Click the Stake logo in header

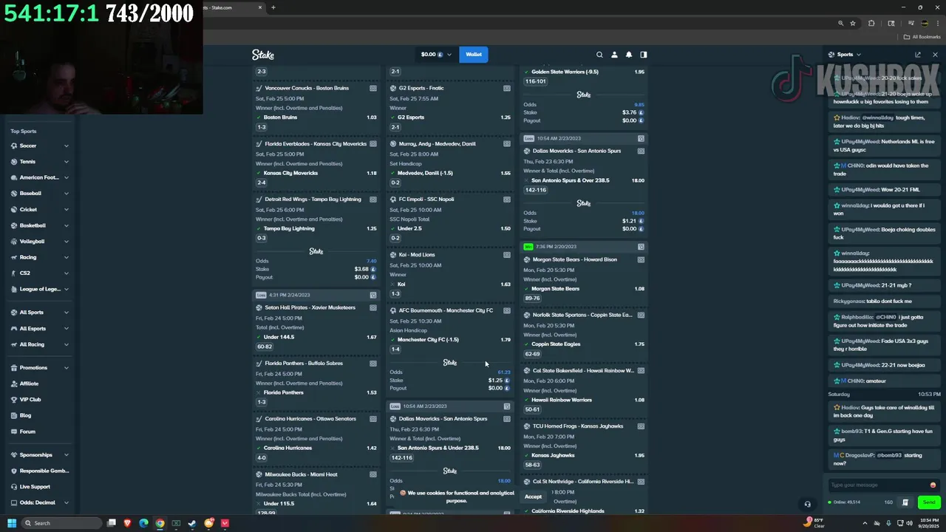tap(263, 55)
